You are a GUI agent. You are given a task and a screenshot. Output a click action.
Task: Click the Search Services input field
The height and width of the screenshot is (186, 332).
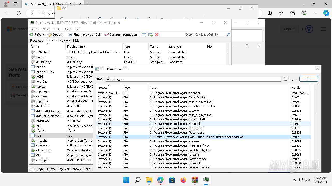click(x=206, y=35)
